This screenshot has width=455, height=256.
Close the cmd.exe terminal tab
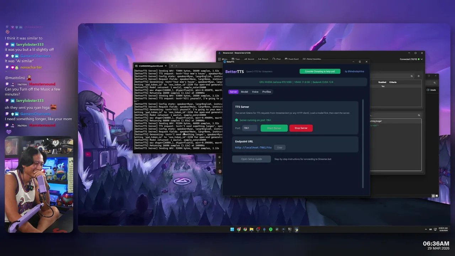click(x=166, y=66)
